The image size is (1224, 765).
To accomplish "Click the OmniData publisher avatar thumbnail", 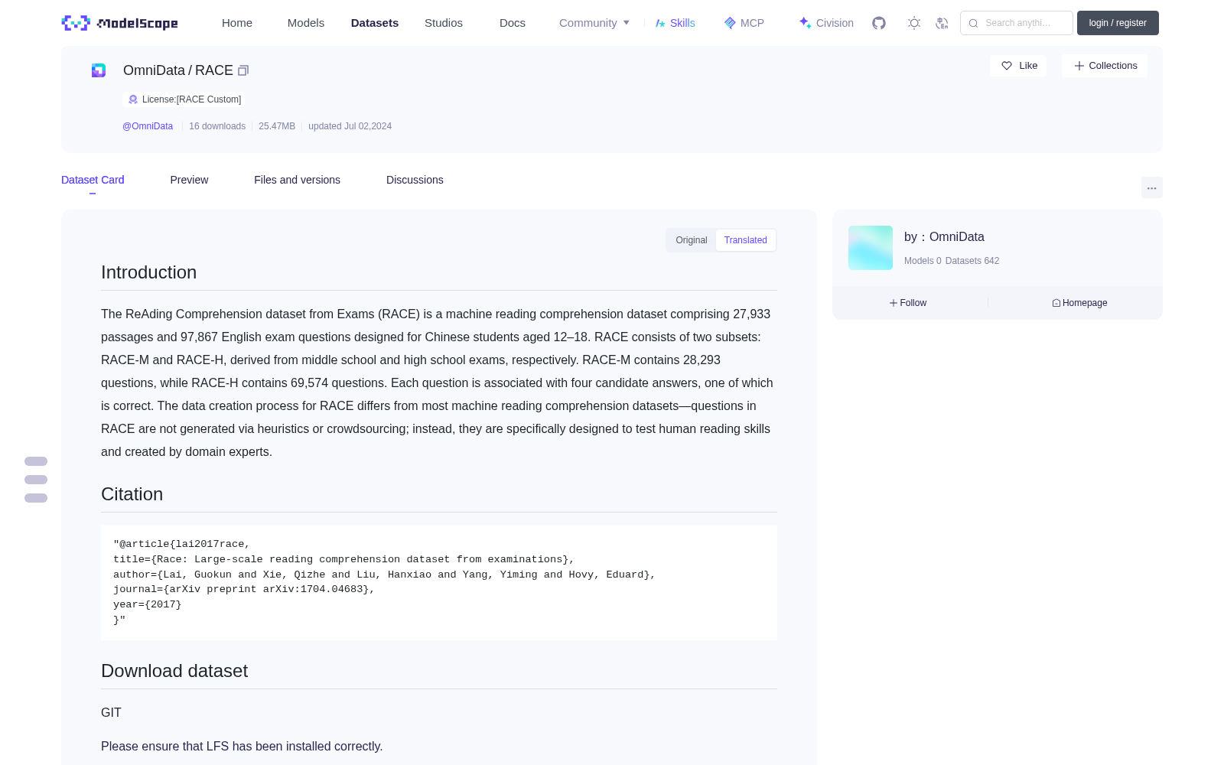I will [871, 248].
